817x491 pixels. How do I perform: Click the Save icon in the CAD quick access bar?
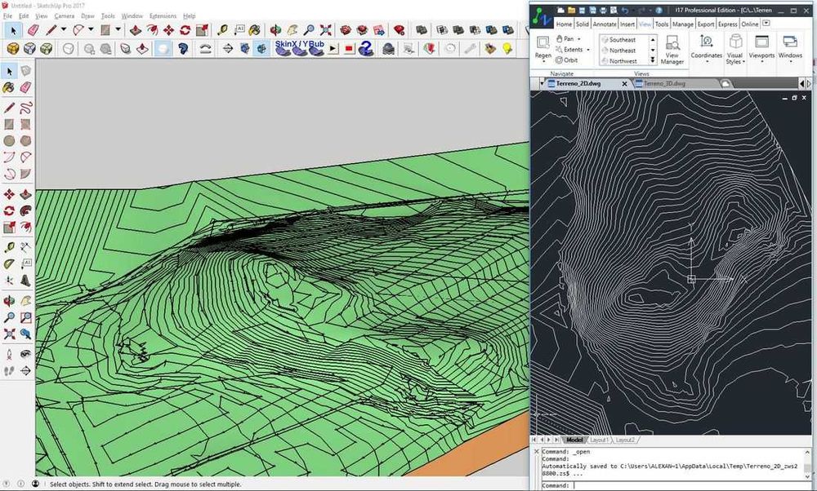click(583, 10)
